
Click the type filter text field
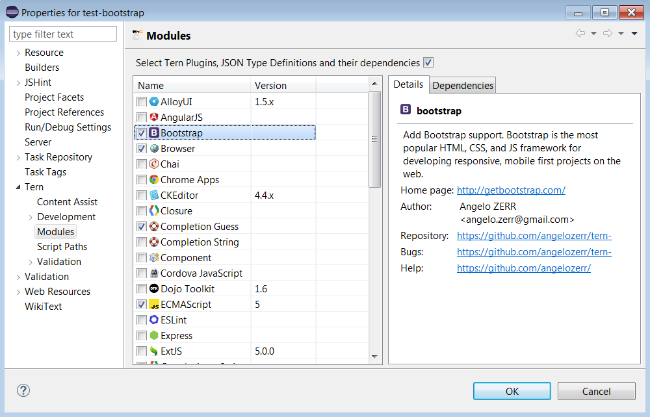click(62, 33)
